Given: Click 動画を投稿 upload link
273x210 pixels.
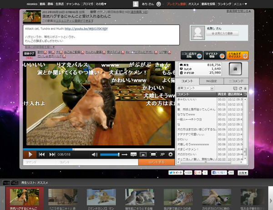Looking at the screenshot, I should 208,4.
